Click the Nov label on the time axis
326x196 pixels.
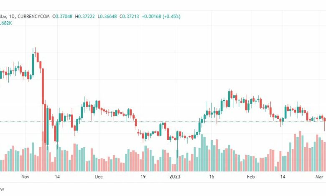tap(25, 177)
